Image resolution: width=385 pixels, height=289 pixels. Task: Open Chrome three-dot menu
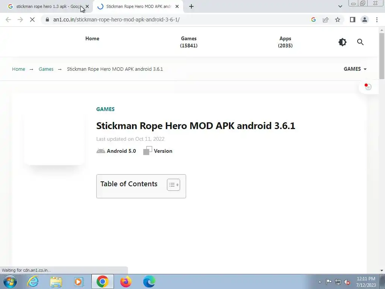pos(377,20)
